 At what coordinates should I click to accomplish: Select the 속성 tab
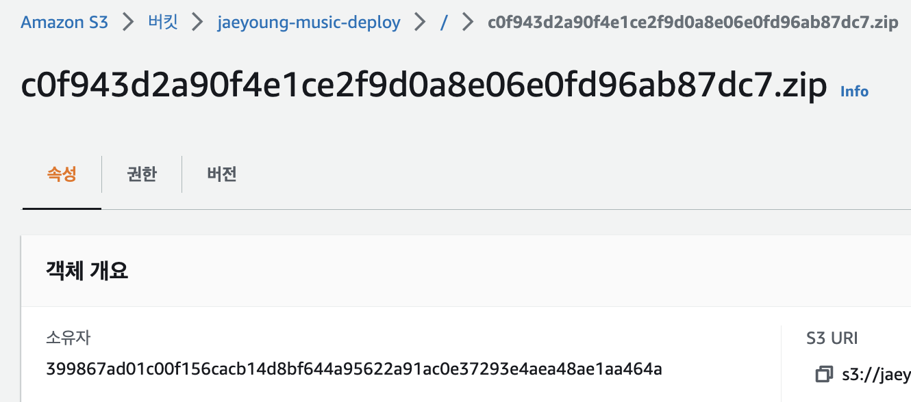click(62, 174)
